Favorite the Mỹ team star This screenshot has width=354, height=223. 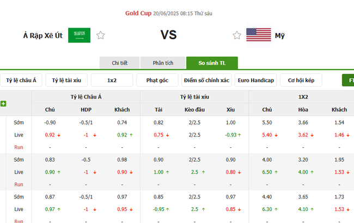237,36
